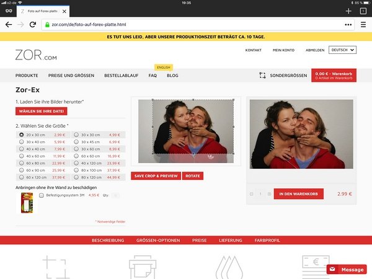Click the green padlock security icon

[47, 24]
